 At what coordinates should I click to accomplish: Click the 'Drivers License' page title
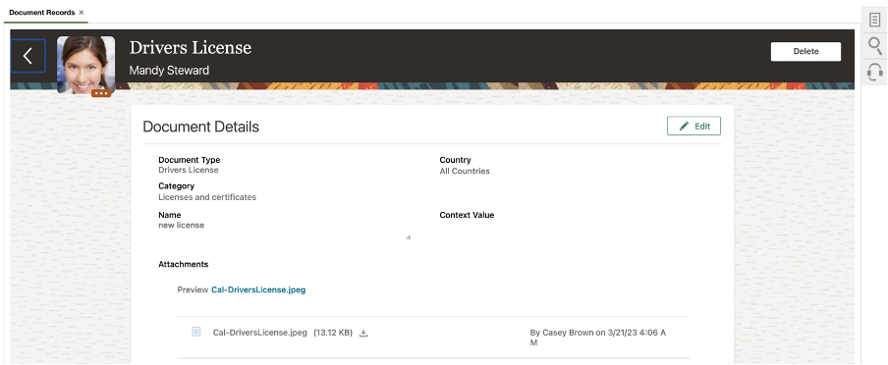click(191, 47)
